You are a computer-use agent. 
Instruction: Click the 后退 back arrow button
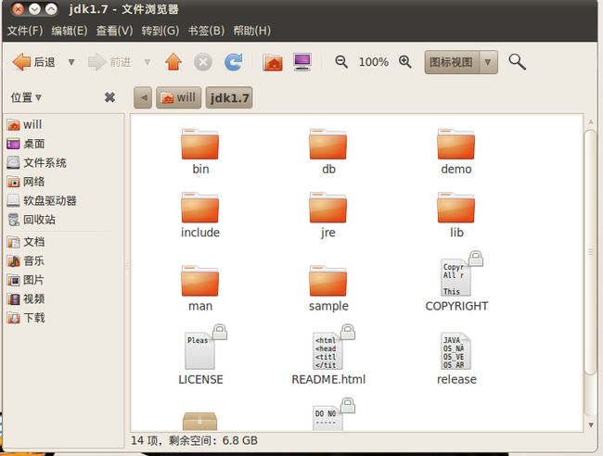[x=33, y=62]
